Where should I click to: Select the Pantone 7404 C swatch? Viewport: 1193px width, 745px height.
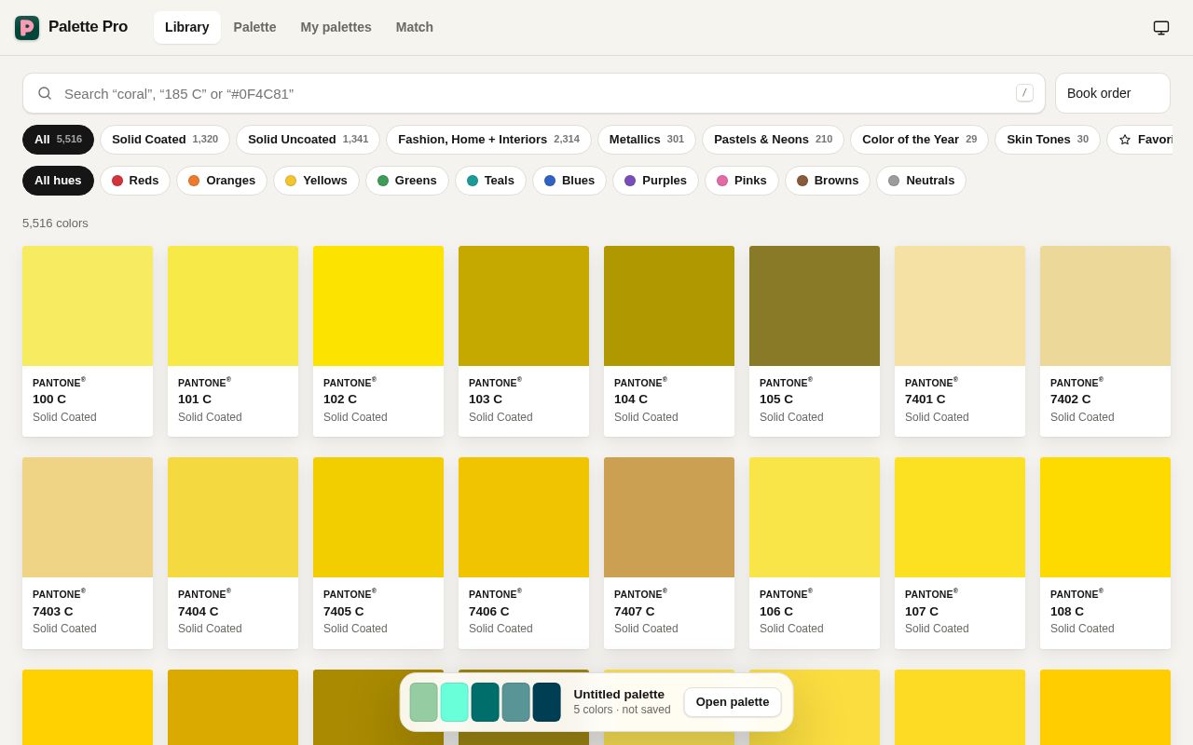click(x=233, y=553)
